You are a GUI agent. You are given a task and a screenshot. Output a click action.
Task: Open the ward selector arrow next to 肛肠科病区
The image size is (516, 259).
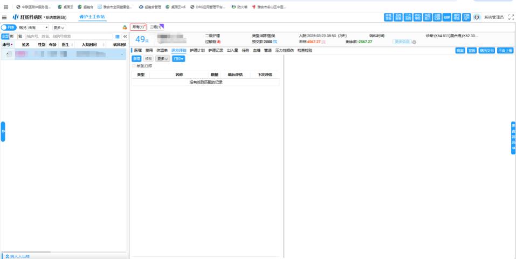click(x=44, y=17)
